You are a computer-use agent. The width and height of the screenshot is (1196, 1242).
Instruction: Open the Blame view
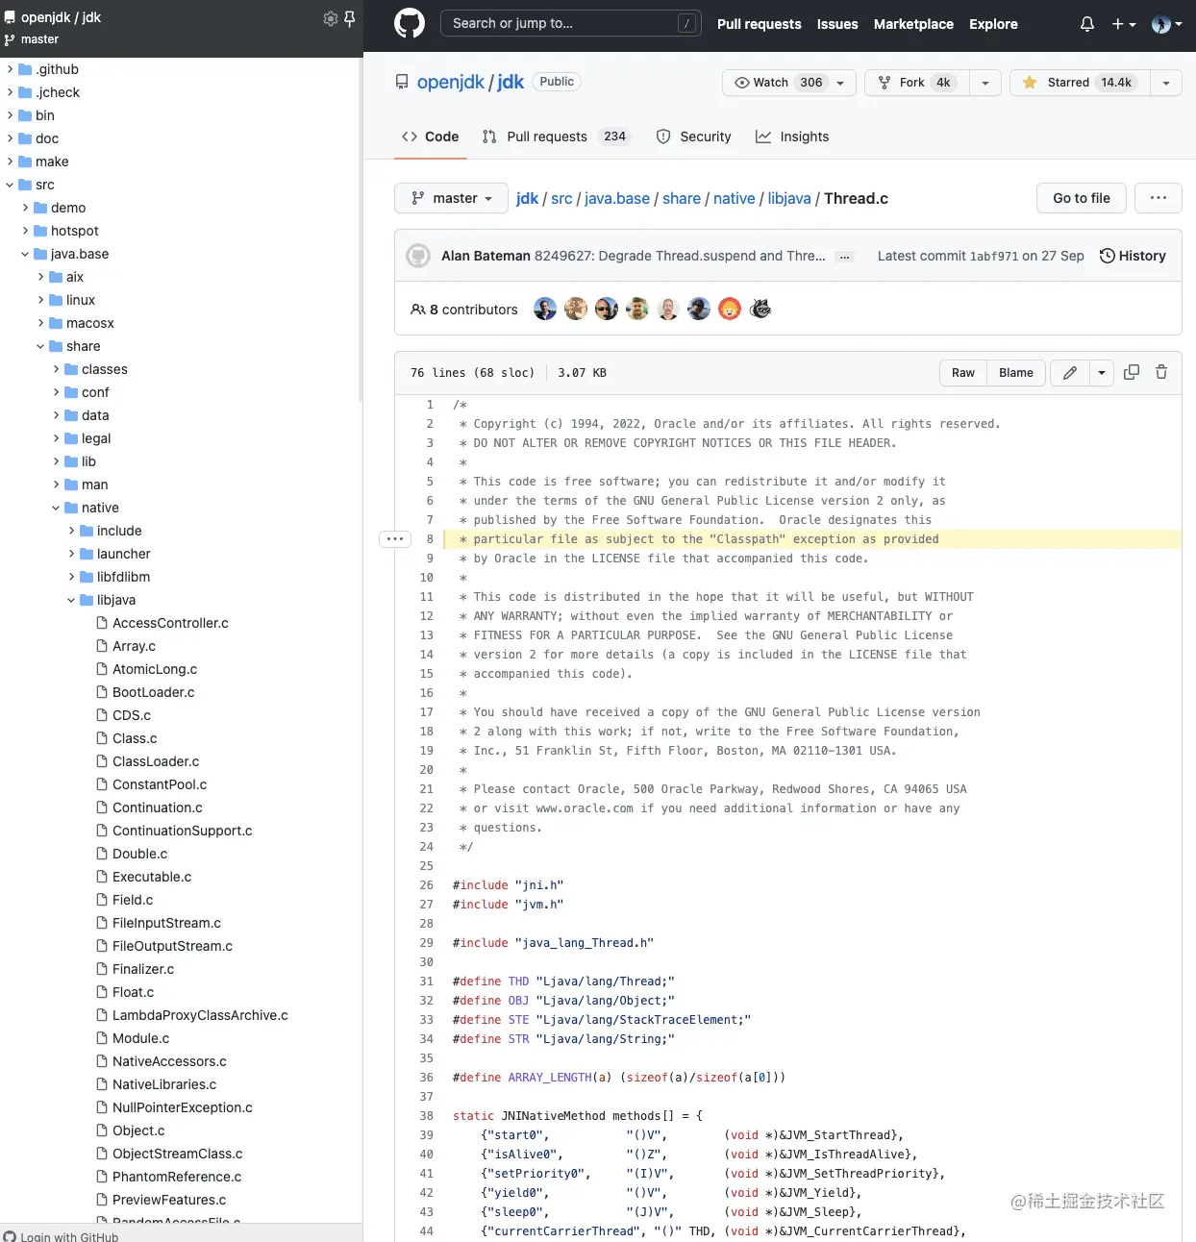pos(1016,373)
